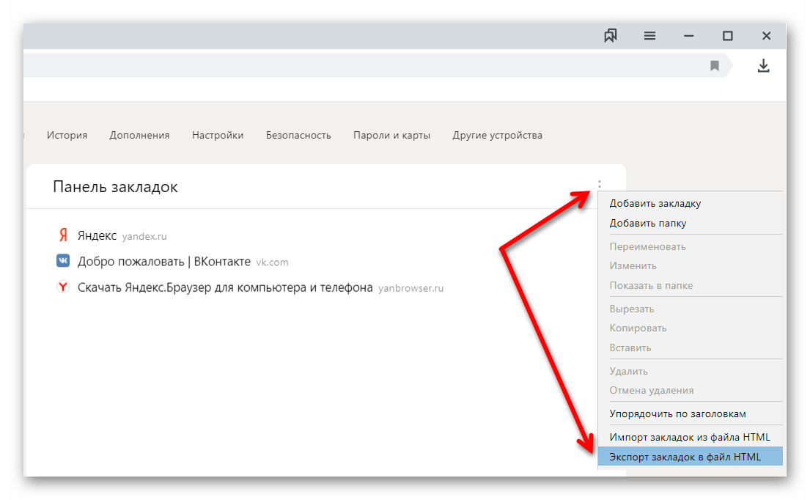Click the Yandex Browser favicon icon
This screenshot has width=810, height=500.
pos(63,287)
